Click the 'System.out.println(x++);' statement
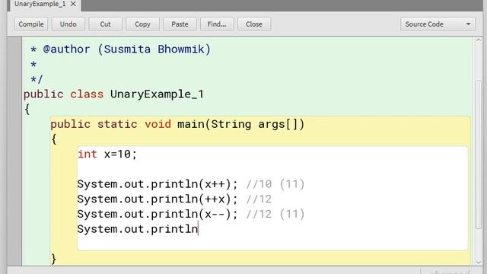Image resolution: width=487 pixels, height=274 pixels. [158, 184]
